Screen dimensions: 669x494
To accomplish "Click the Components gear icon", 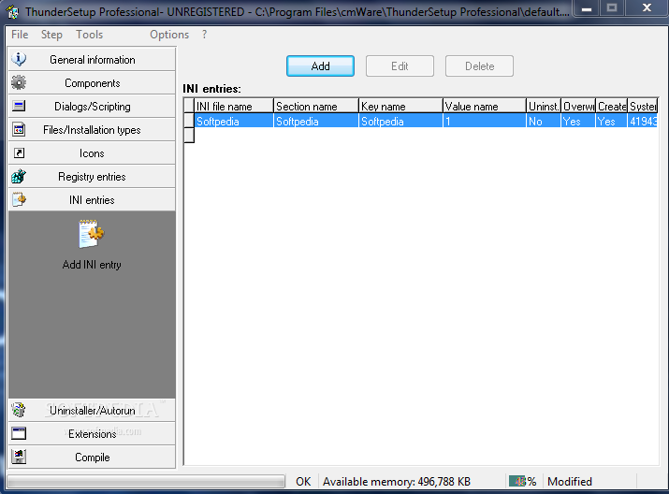I will 19,82.
